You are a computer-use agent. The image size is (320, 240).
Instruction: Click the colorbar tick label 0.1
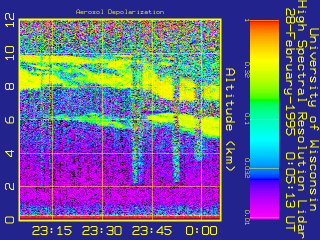[247, 119]
